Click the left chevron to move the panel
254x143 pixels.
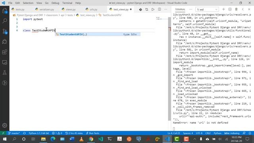pyautogui.click(x=242, y=10)
